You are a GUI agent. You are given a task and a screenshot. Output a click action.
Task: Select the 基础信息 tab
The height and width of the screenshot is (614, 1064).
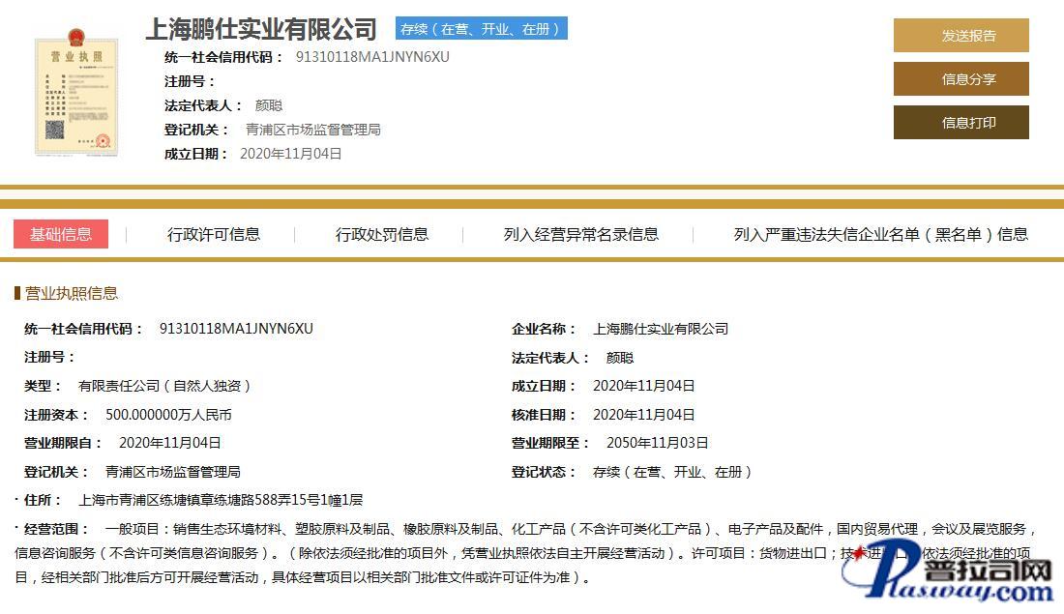[x=61, y=234]
